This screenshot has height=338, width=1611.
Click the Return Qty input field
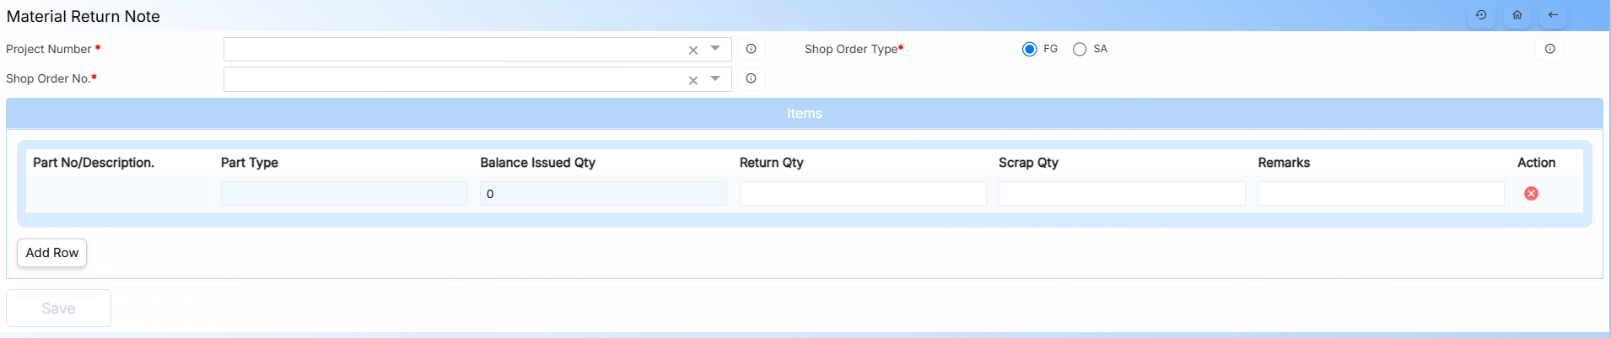(862, 194)
